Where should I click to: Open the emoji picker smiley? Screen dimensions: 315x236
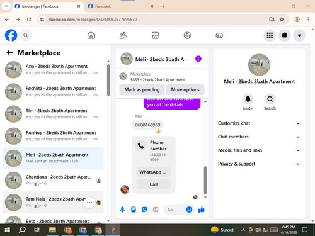[x=189, y=210]
